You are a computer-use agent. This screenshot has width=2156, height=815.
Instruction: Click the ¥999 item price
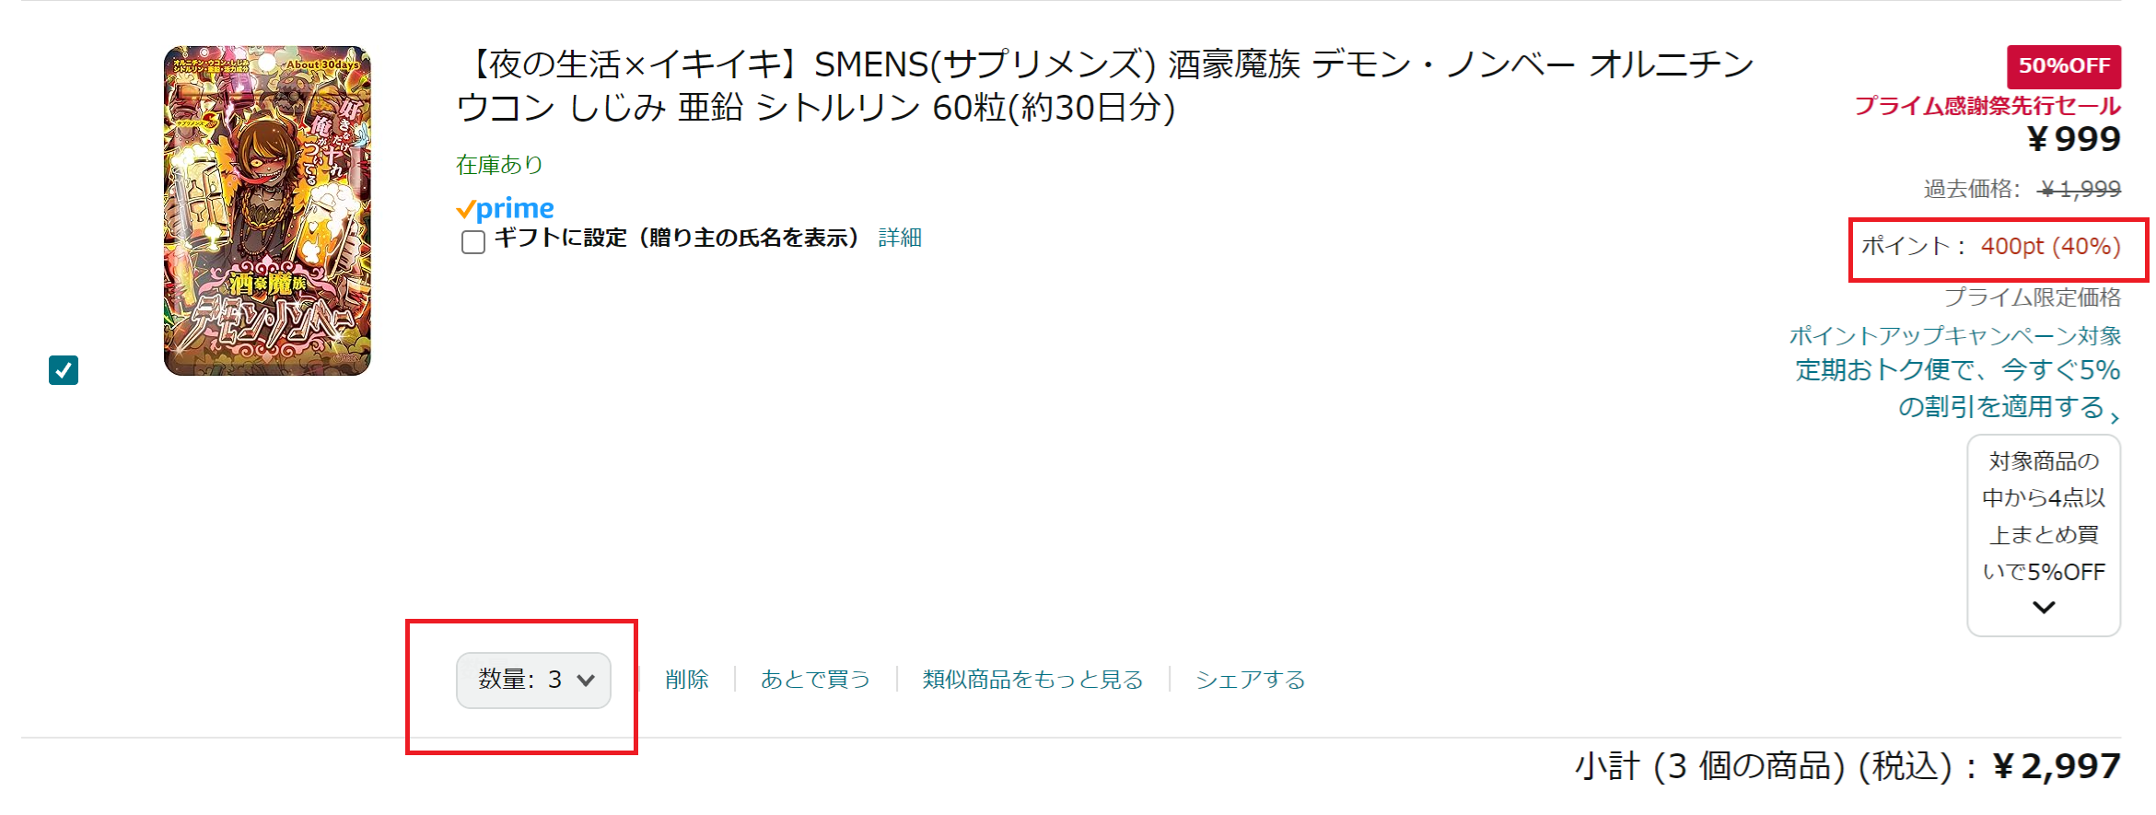[2073, 139]
